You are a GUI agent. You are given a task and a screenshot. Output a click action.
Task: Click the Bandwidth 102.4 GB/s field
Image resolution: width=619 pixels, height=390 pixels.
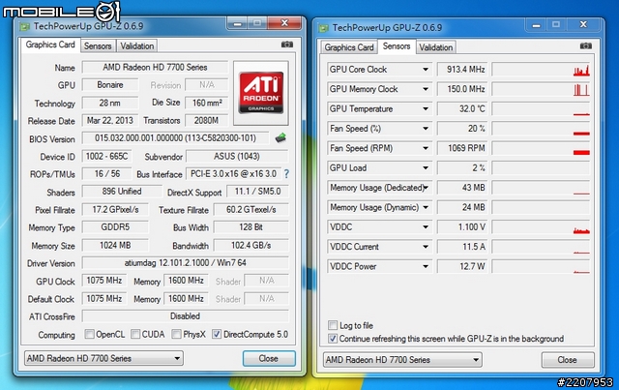[251, 246]
